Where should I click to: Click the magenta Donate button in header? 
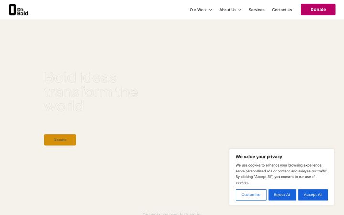tap(318, 10)
